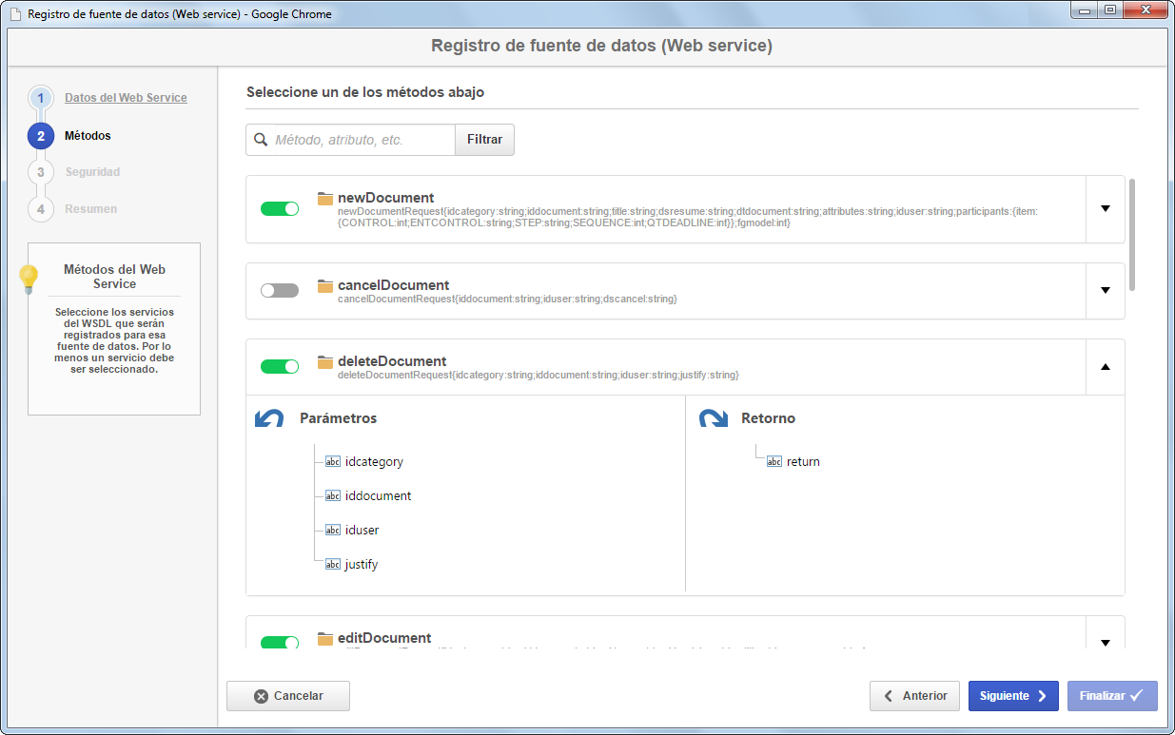Click the cancelDocument method title

click(393, 285)
